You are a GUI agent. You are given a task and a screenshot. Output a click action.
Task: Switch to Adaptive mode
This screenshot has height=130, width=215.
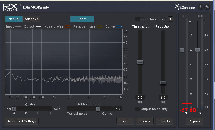(x=31, y=19)
